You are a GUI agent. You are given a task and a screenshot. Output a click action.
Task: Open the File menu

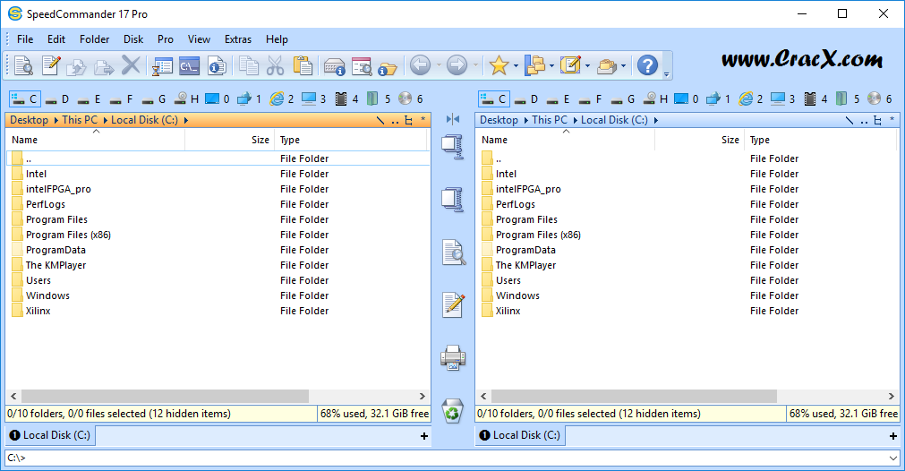[x=25, y=39]
